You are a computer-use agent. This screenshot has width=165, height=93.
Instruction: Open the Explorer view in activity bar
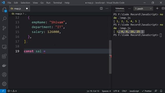[x=4, y=10]
